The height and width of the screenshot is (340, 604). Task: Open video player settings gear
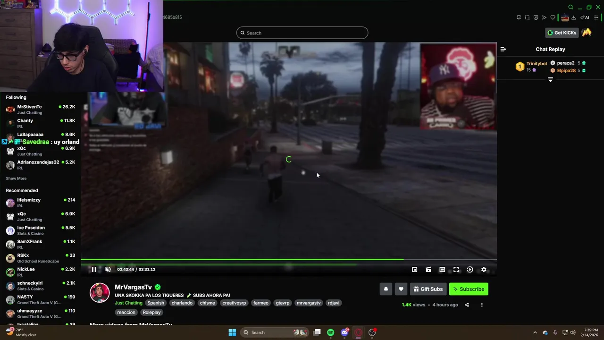[x=484, y=270]
